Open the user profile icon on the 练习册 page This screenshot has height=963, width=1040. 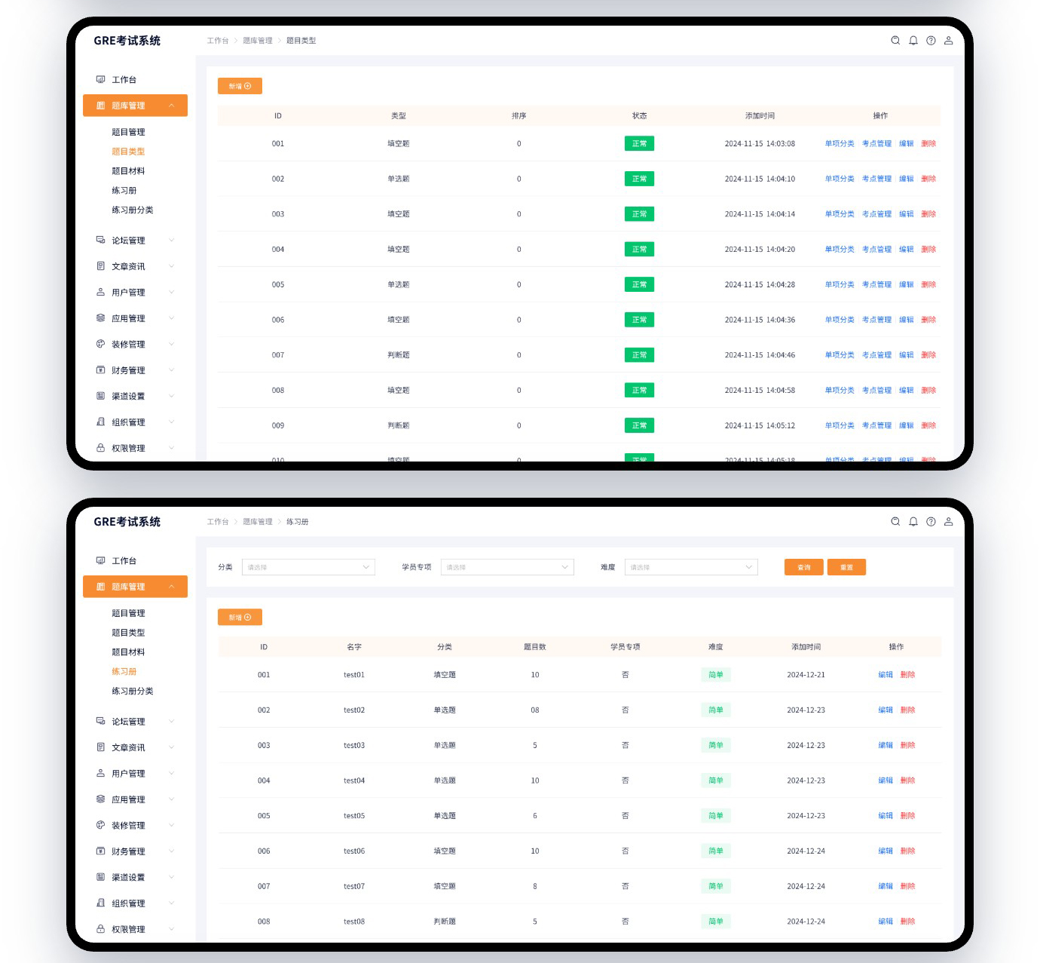949,522
